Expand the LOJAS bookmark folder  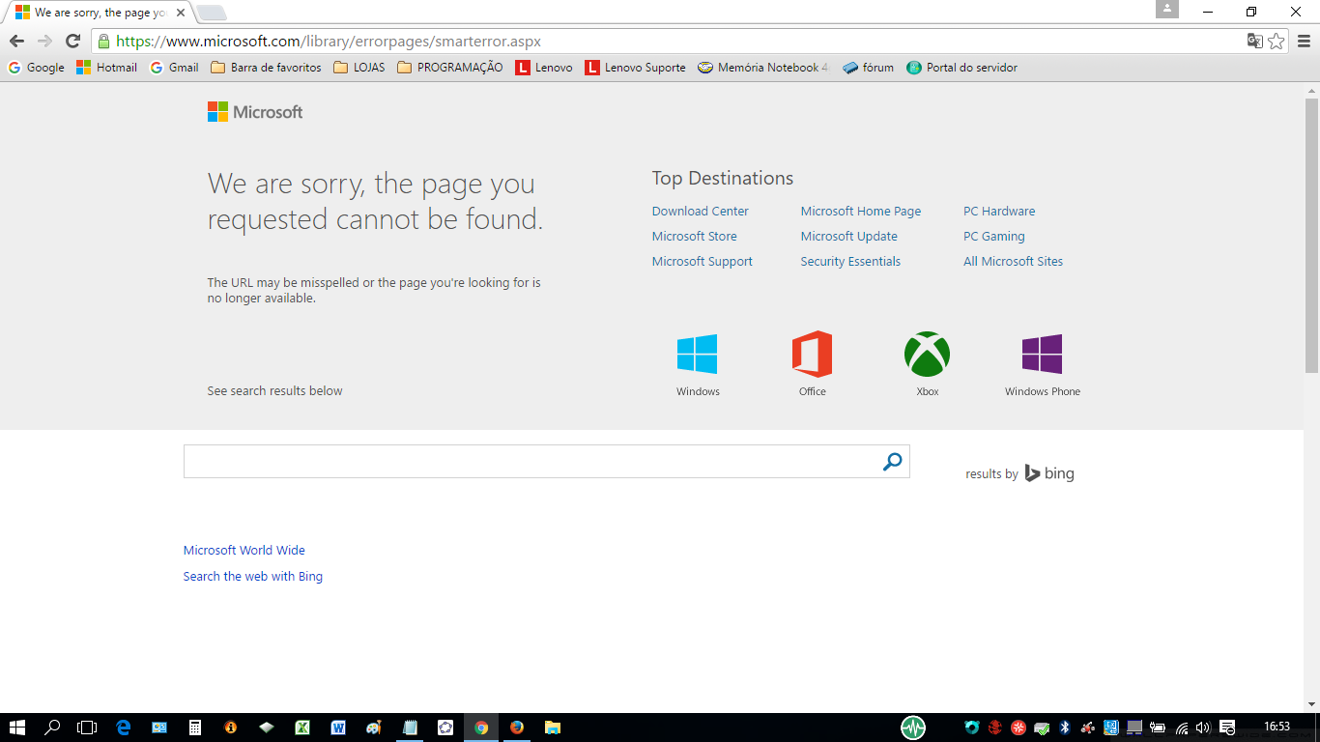(359, 68)
